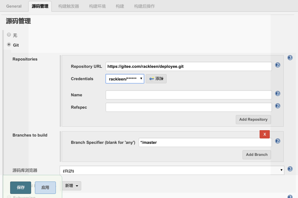Viewport: 298px width, 198px height.
Task: Click help icon next to Name field
Action: (277, 93)
